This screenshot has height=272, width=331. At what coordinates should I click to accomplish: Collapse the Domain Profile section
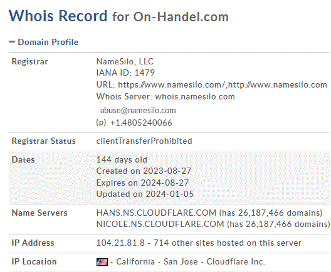(12, 42)
